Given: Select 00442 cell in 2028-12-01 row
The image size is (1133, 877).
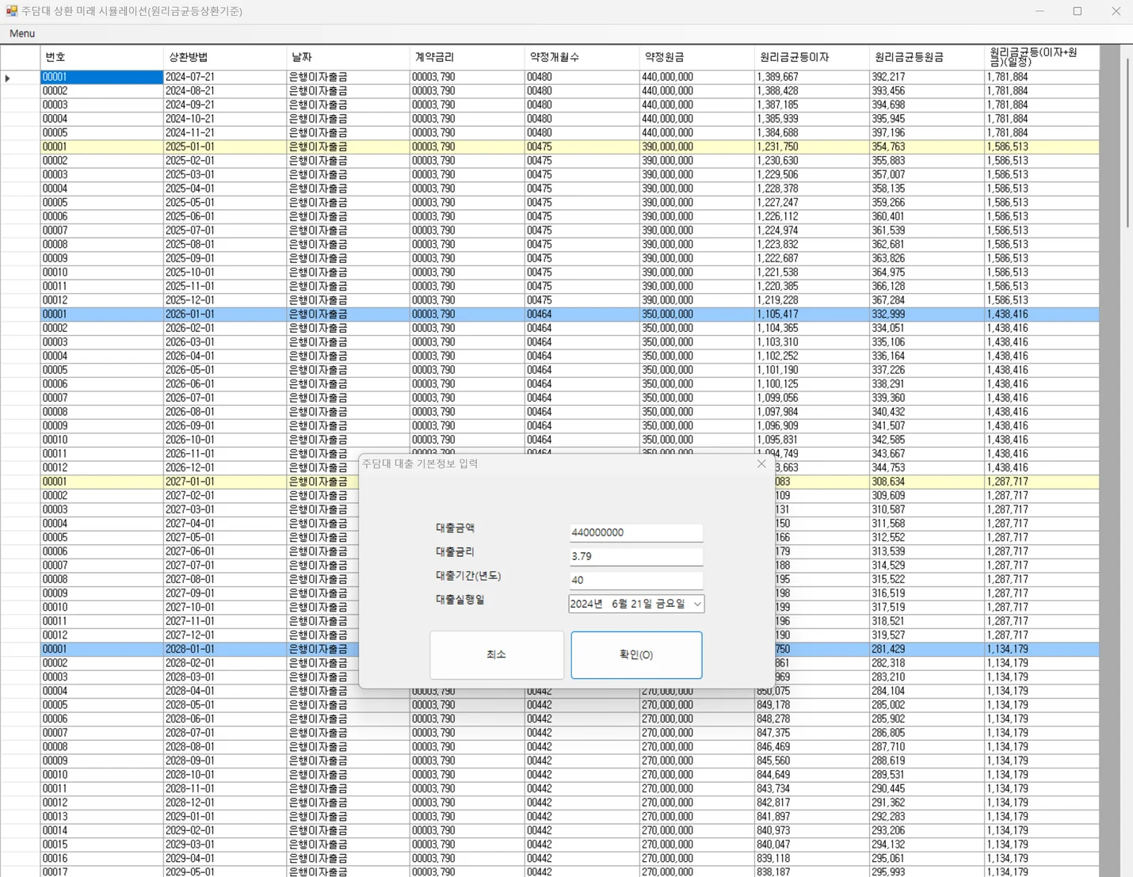Looking at the screenshot, I should [x=582, y=803].
